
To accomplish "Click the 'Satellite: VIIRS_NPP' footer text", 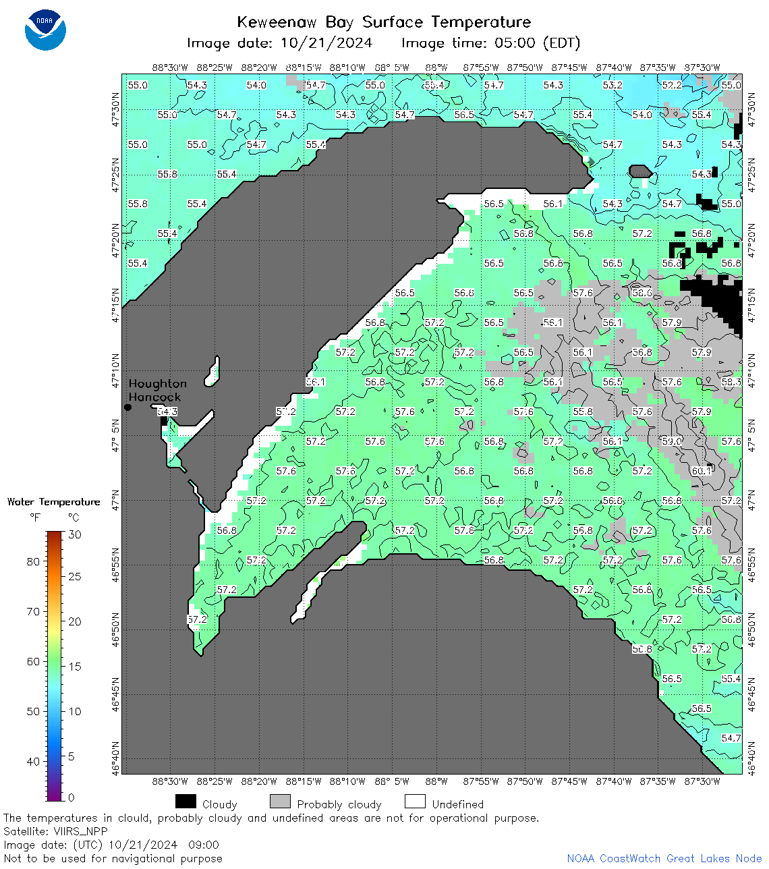I will click(55, 831).
